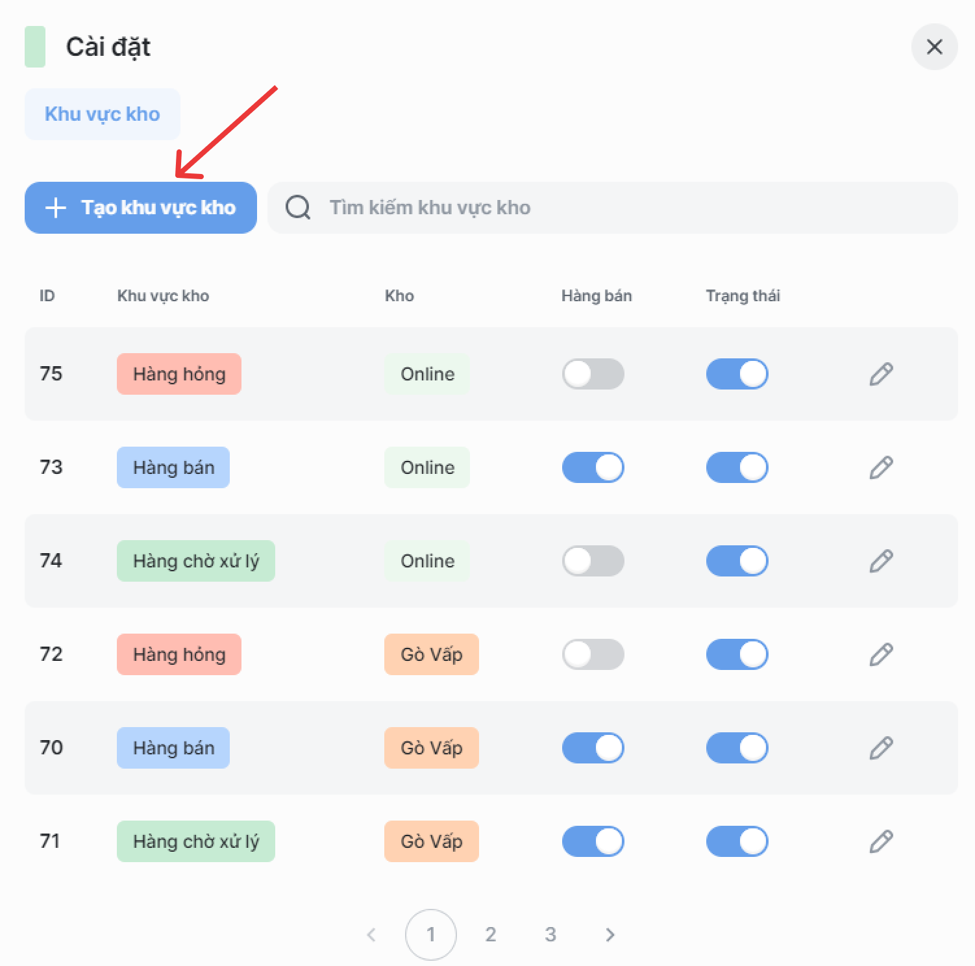Open edit pencil for ID 74
Screen dimensions: 975x966
click(x=881, y=561)
